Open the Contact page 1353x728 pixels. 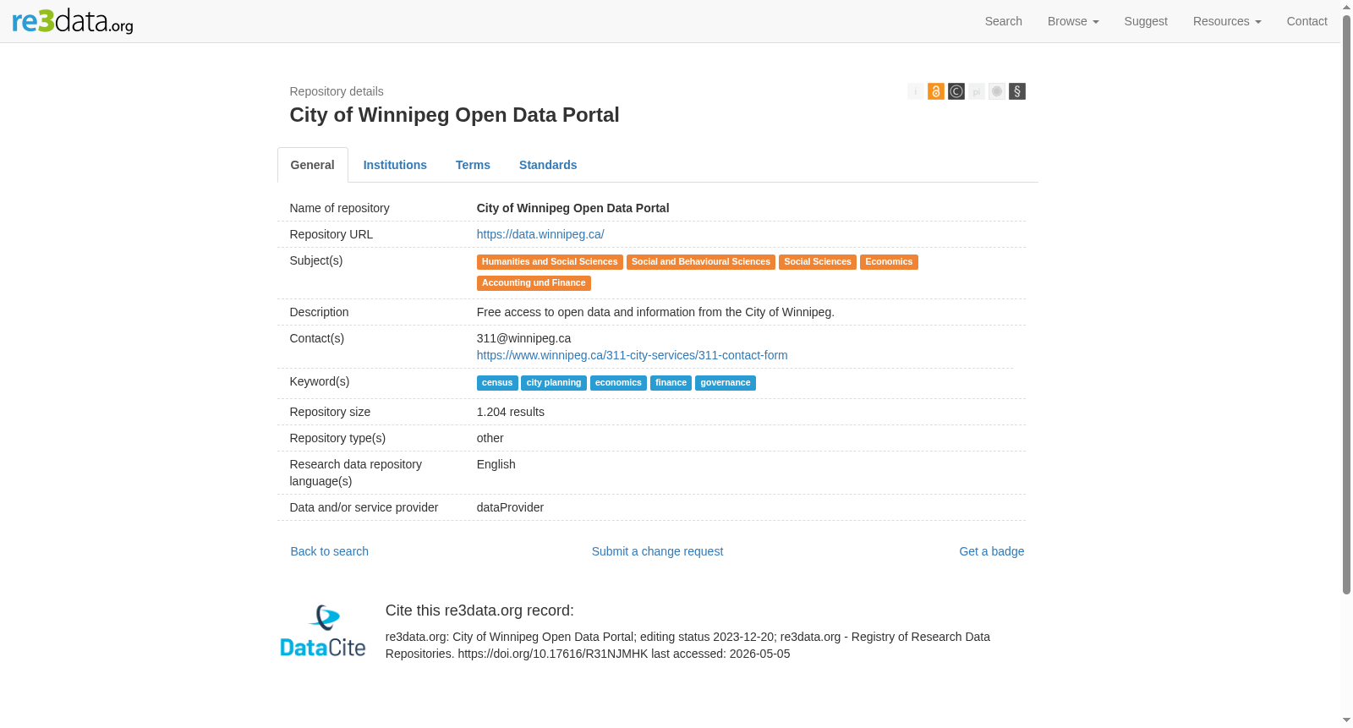tap(1306, 21)
